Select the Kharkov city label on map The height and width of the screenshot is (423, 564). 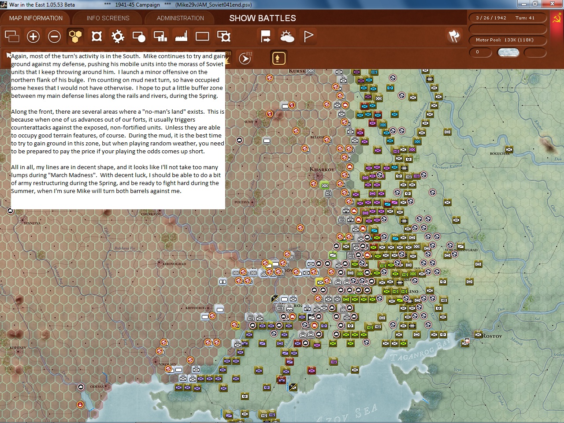point(322,169)
